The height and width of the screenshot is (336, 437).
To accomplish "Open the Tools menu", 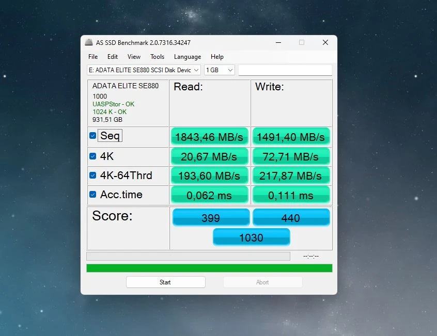I will click(x=157, y=57).
